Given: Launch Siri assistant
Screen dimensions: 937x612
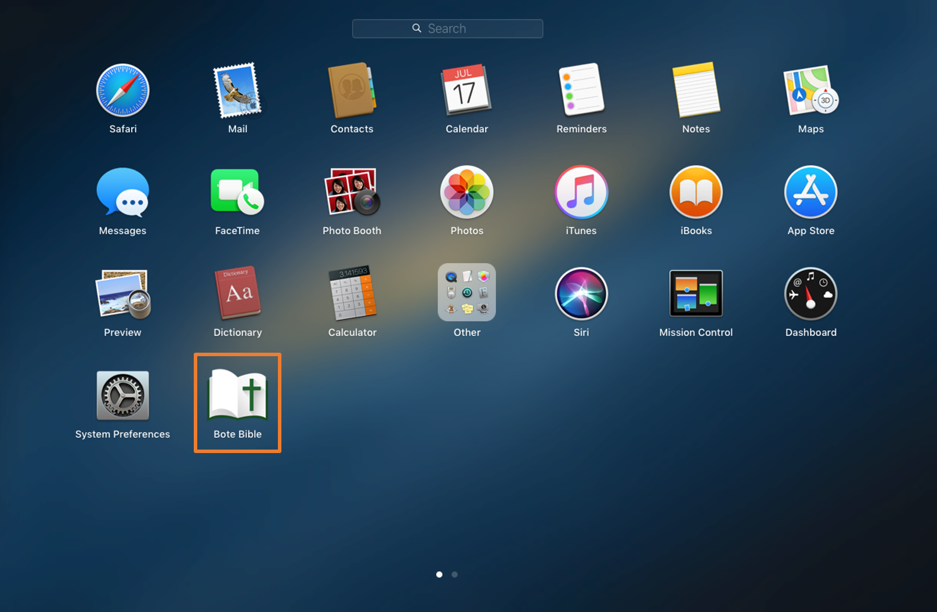Looking at the screenshot, I should tap(581, 294).
